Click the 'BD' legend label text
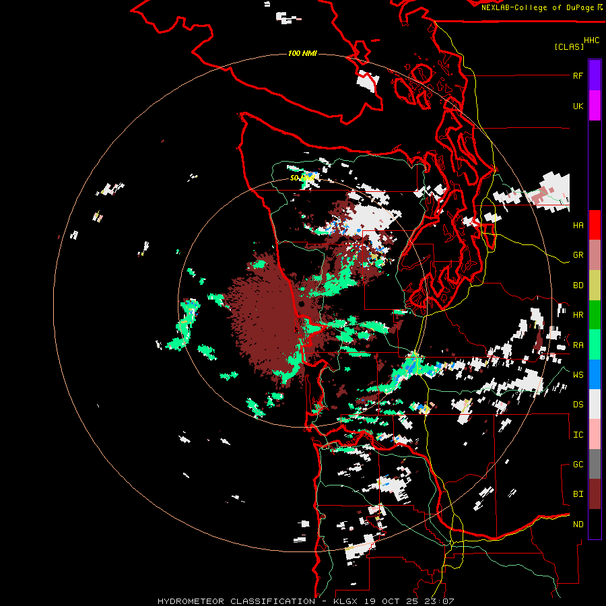The width and height of the screenshot is (606, 606). (578, 285)
